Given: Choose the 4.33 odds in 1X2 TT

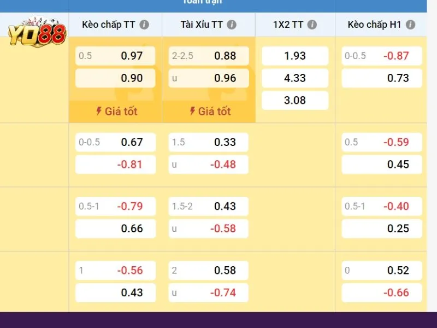Looking at the screenshot, I should [295, 78].
